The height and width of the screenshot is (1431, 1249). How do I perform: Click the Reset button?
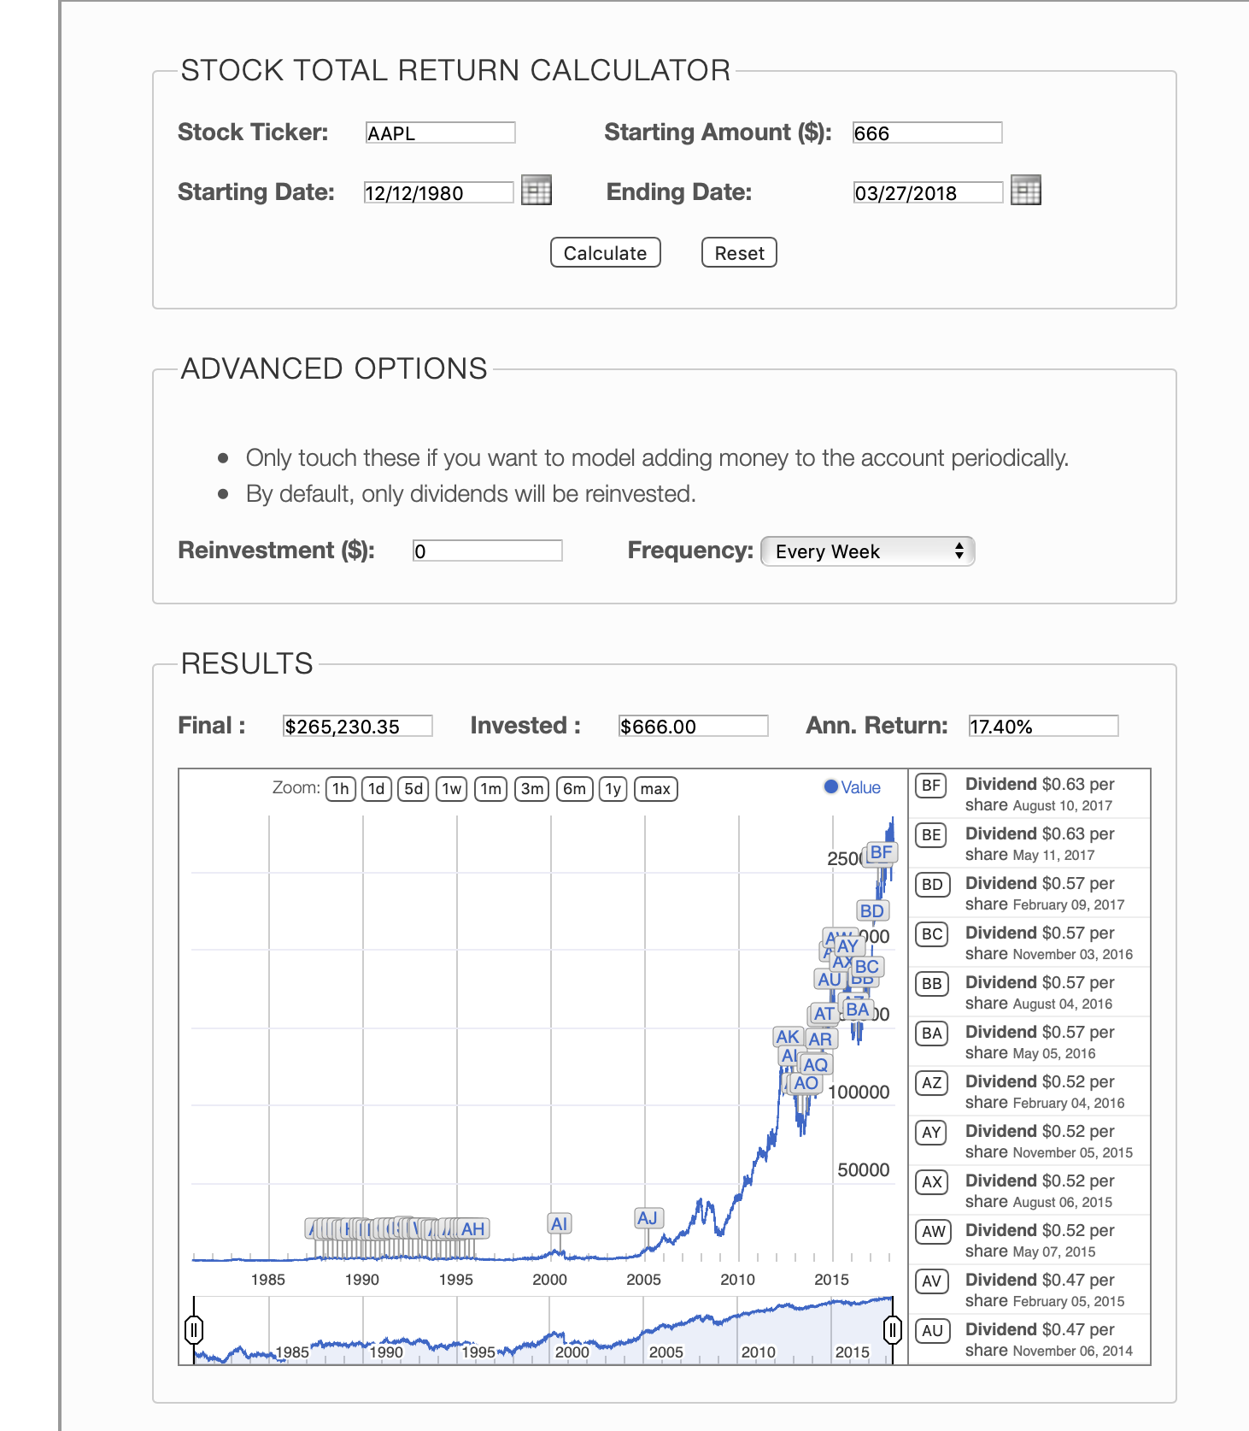739,253
